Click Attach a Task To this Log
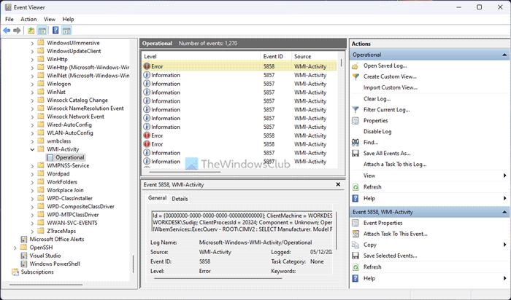The height and width of the screenshot is (300, 511). 395,165
